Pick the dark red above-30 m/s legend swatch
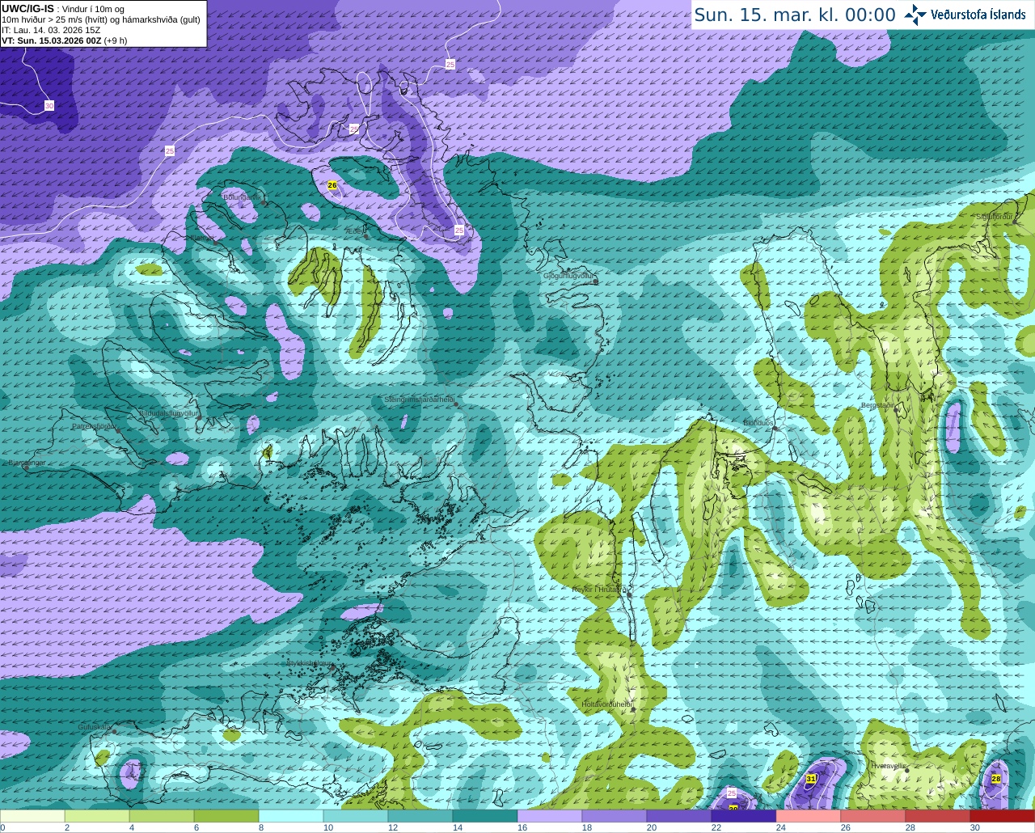The image size is (1035, 833). 1003,816
